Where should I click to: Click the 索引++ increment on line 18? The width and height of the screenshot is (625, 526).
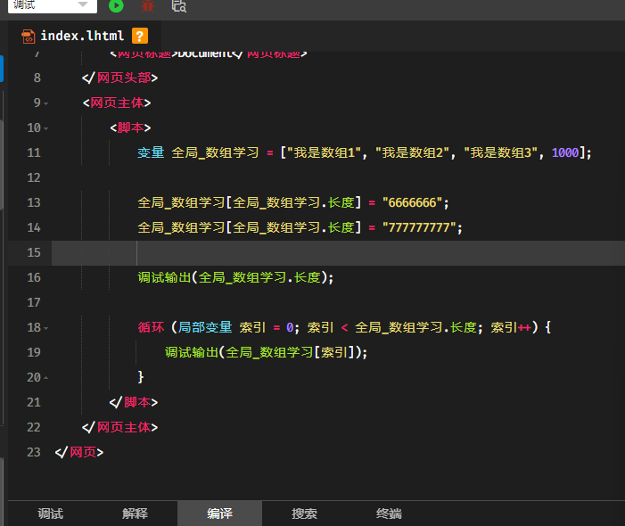[x=511, y=327]
